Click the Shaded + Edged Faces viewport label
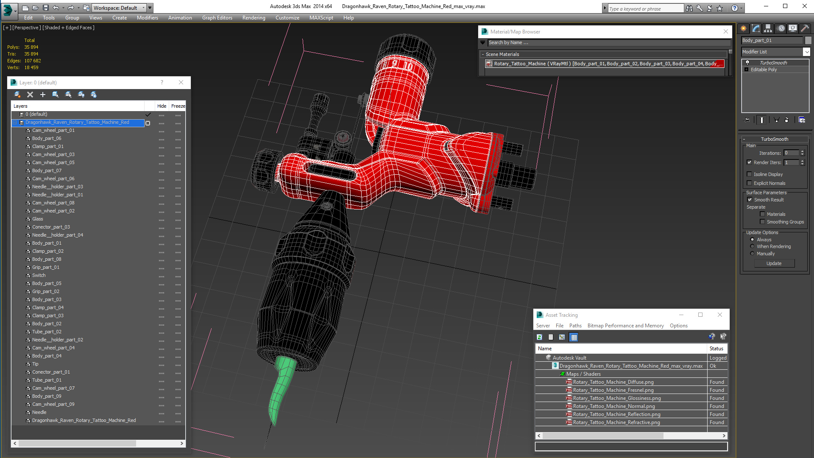This screenshot has height=458, width=814. [69, 28]
